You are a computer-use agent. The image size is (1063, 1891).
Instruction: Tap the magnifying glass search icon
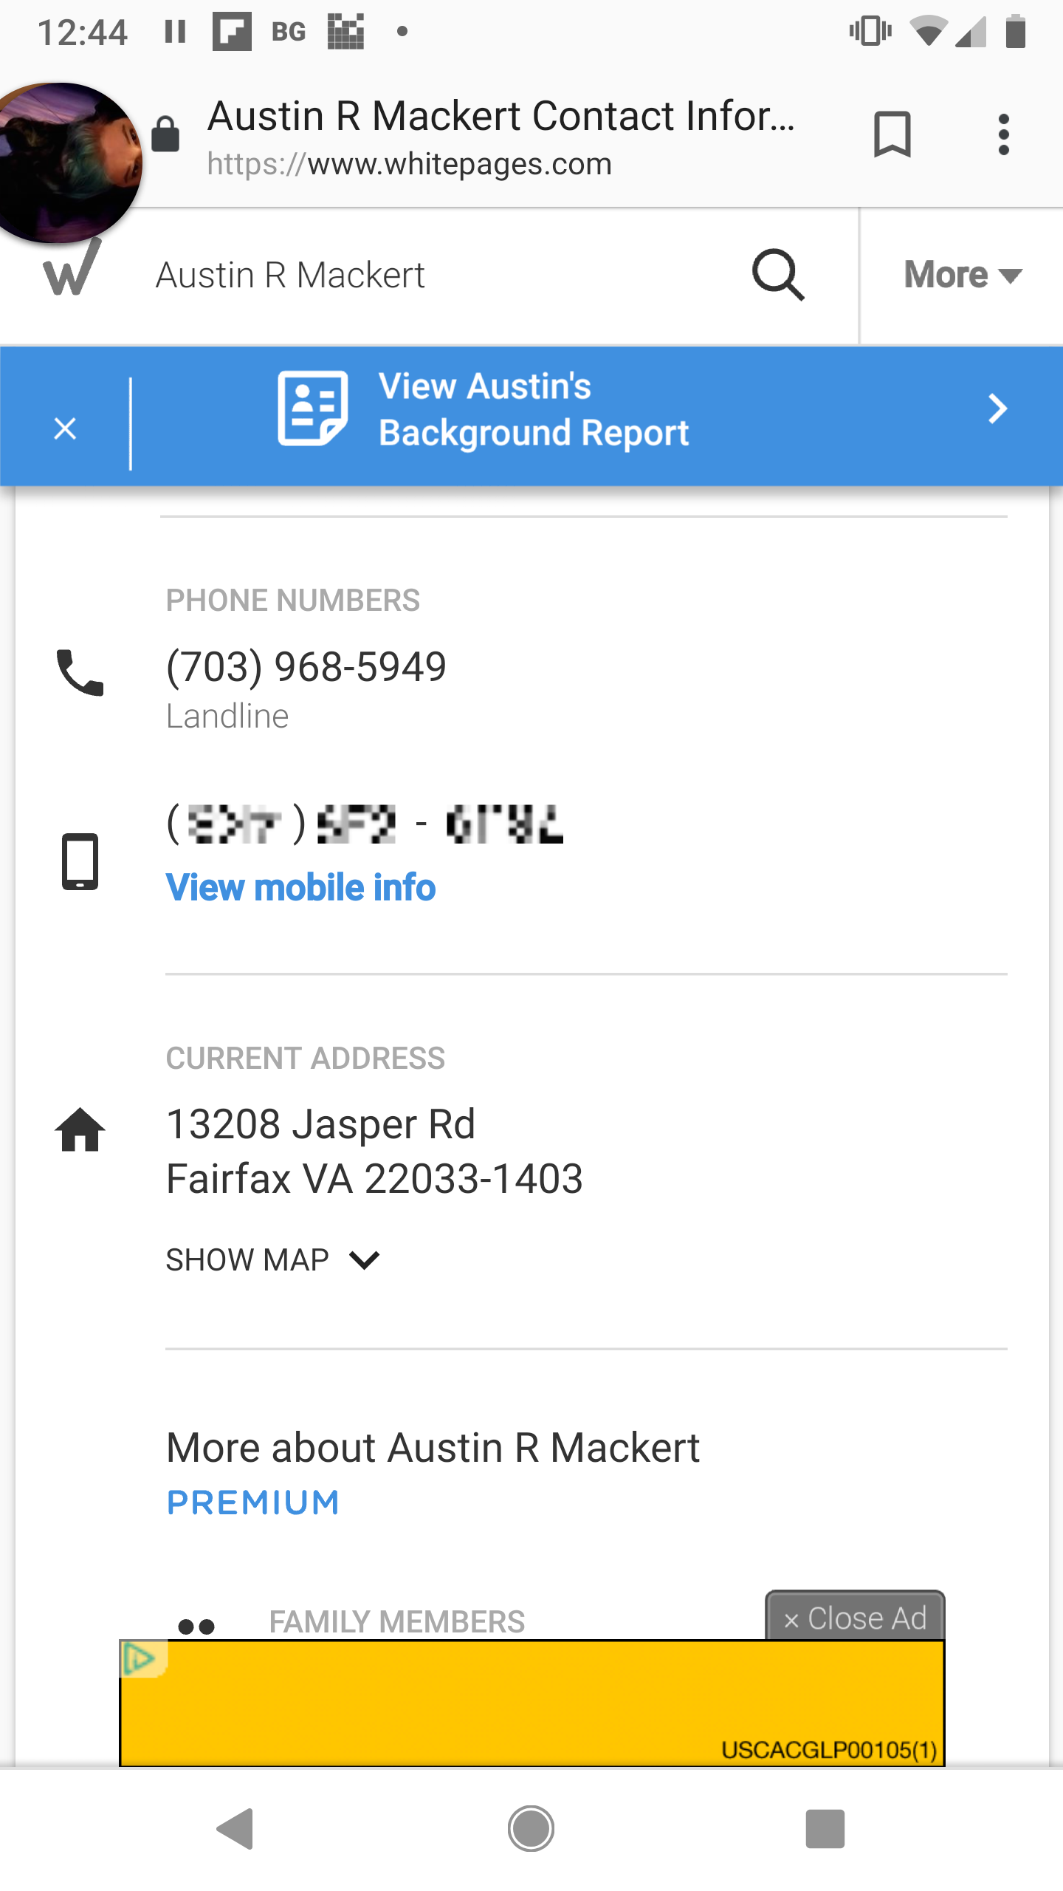778,275
